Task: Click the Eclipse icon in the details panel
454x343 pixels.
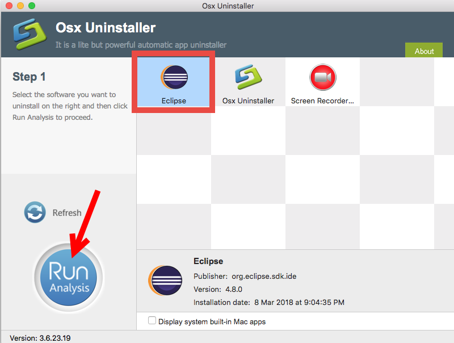Action: [165, 281]
